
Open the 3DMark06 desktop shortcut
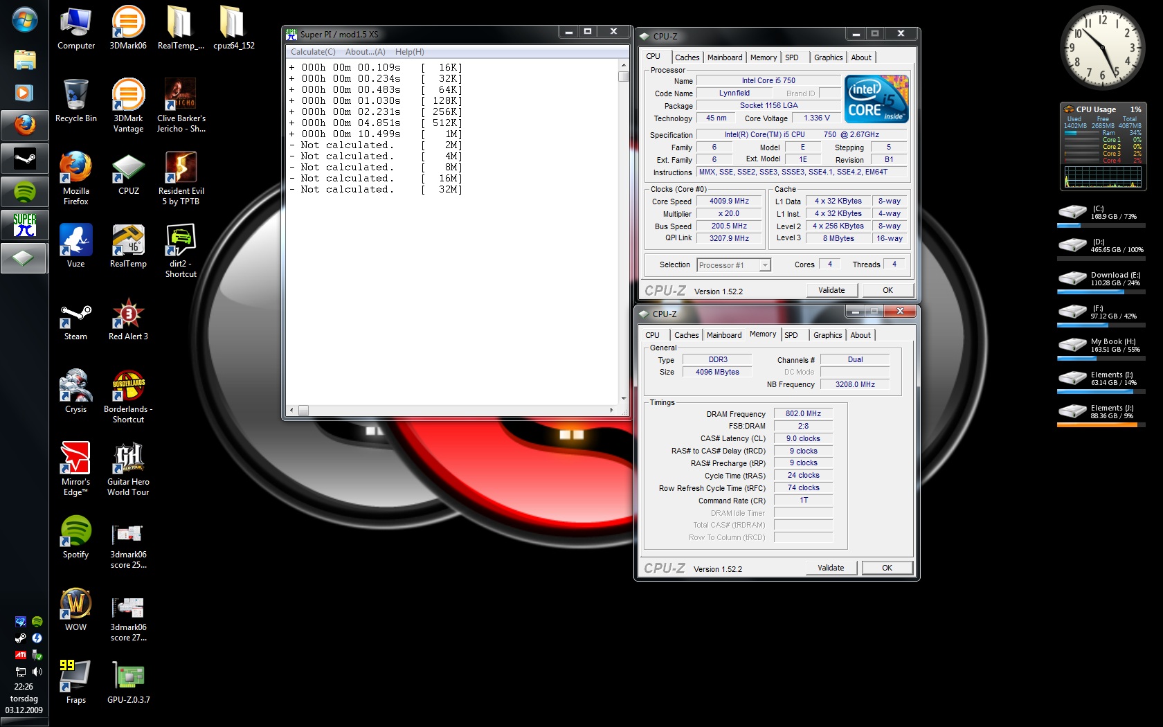(128, 29)
